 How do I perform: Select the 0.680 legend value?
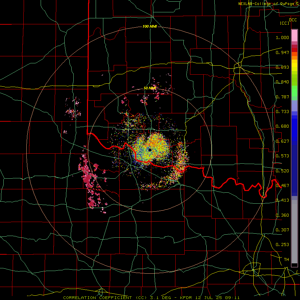tap(282, 126)
